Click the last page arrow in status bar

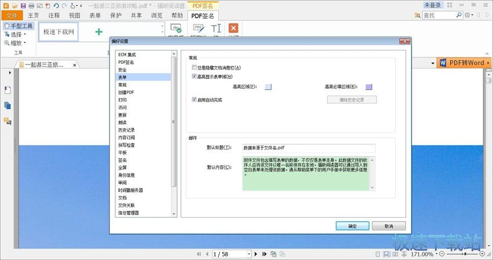[264, 254]
